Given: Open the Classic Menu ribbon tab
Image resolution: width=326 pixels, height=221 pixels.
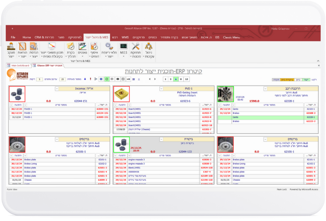Looking at the screenshot, I should tap(231, 37).
